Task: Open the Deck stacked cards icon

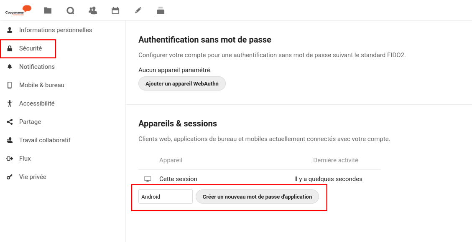Action: click(161, 10)
